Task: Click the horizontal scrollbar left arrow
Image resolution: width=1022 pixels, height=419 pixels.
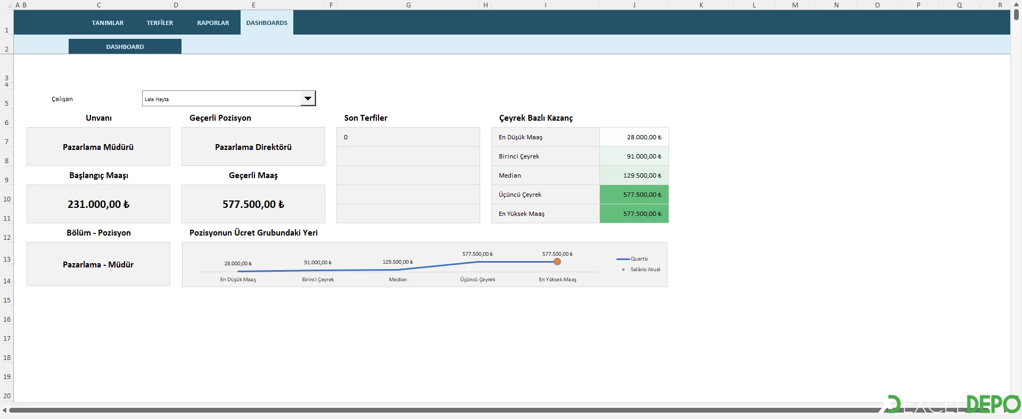Action: tap(5, 410)
